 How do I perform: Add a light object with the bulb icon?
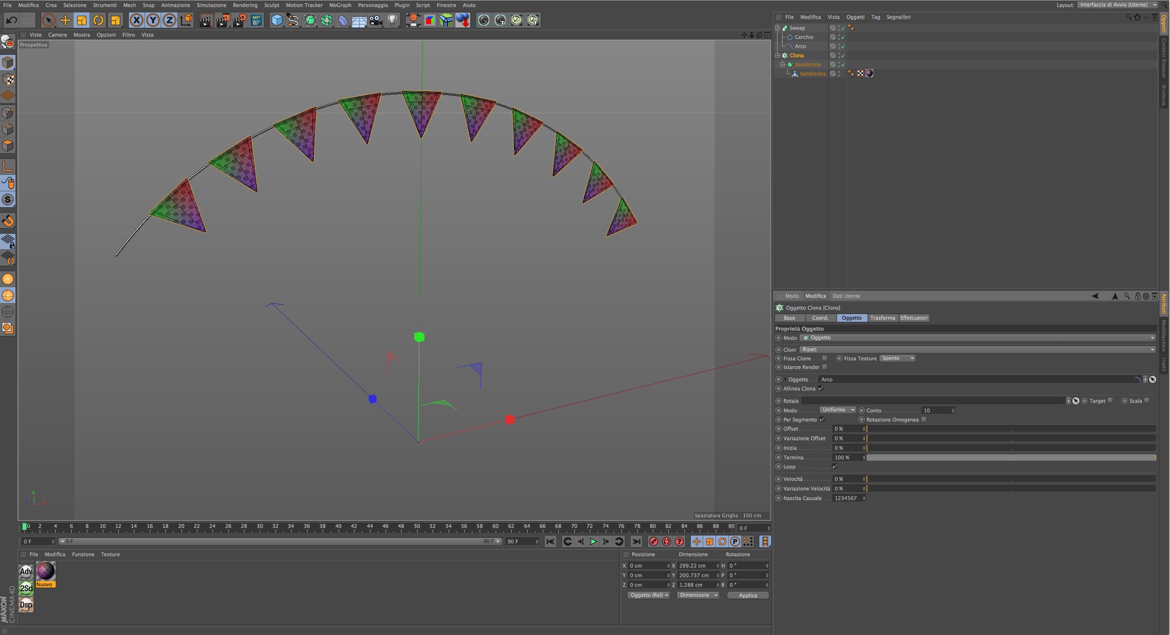(392, 20)
